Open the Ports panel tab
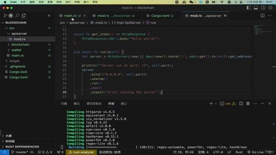 (x=124, y=104)
